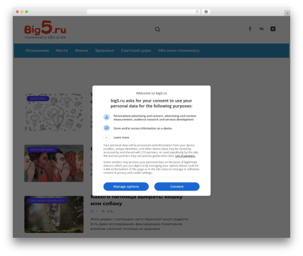This screenshot has width=303, height=256.
Task: Open the Facebook social icon
Action: 250,29
